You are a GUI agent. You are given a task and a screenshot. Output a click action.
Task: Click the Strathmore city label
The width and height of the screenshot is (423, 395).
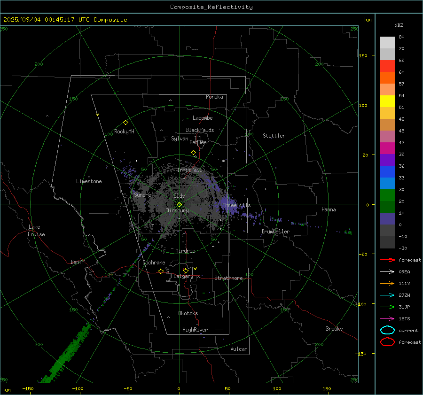228,278
